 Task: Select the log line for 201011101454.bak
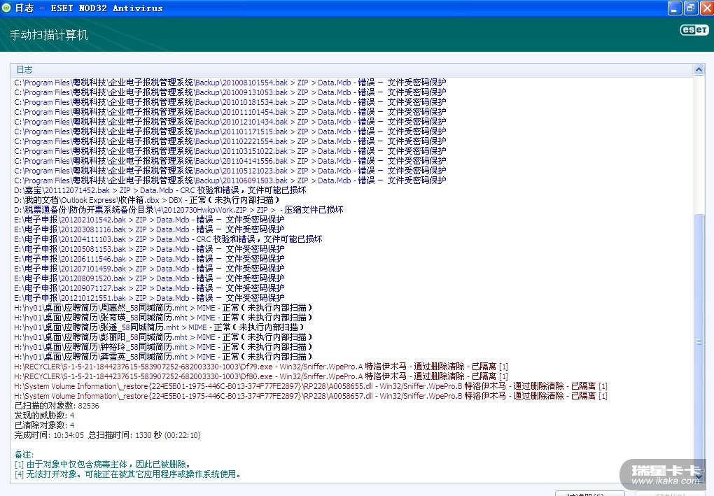point(230,112)
